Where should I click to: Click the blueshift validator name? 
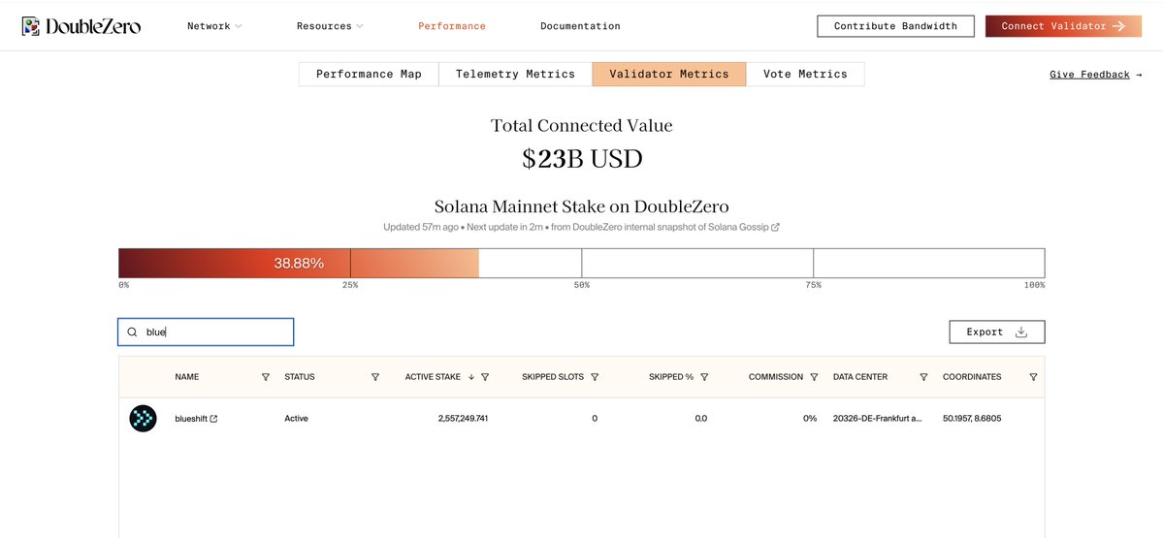tap(191, 419)
